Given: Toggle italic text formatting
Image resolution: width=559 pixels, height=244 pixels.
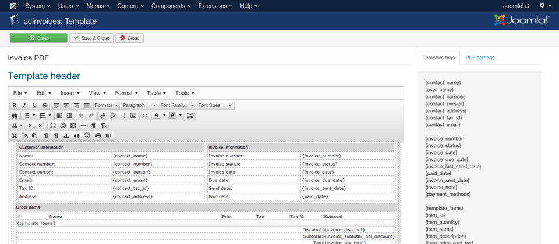Looking at the screenshot, I should (x=24, y=106).
